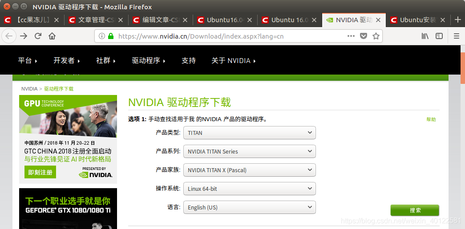
Task: Click the forward navigation arrow
Action: pyautogui.click(x=24, y=36)
